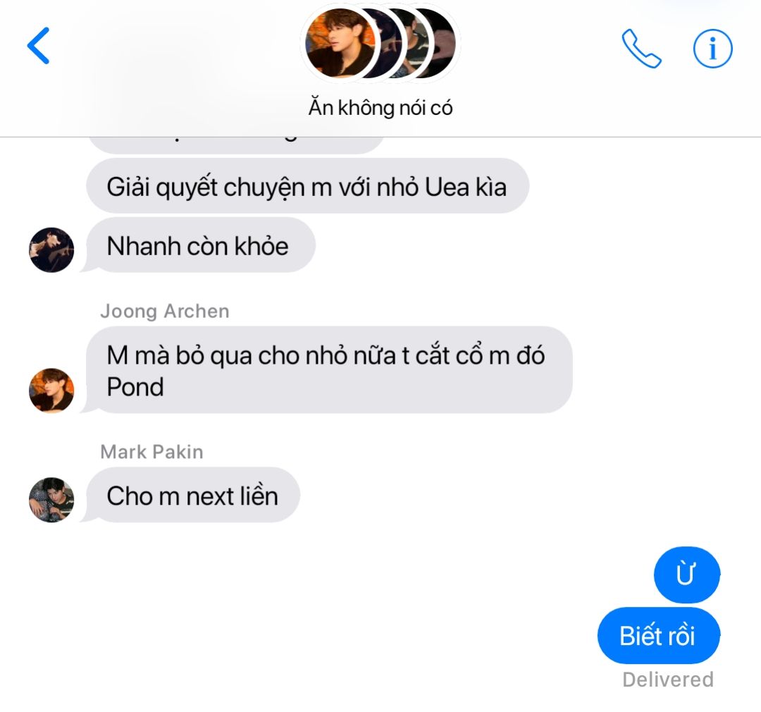Tap the group name "Ăn không nói có"
761x712 pixels.
click(380, 108)
